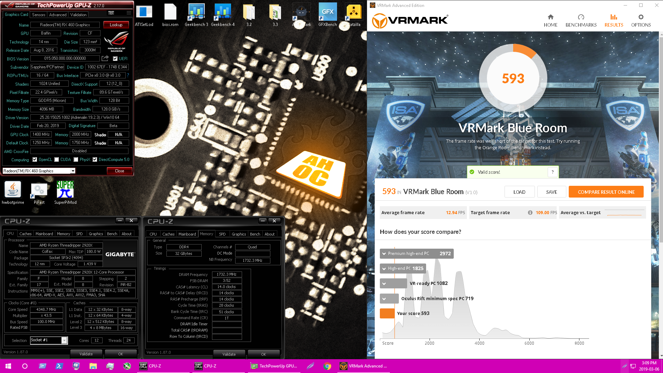Image resolution: width=663 pixels, height=373 pixels.
Task: Open the hwbotprime Java icon
Action: click(13, 193)
